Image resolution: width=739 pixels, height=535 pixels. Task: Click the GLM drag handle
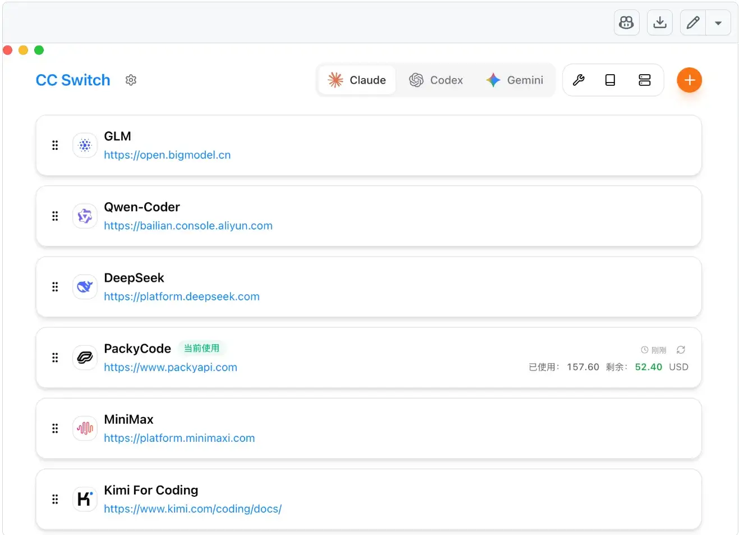coord(55,145)
